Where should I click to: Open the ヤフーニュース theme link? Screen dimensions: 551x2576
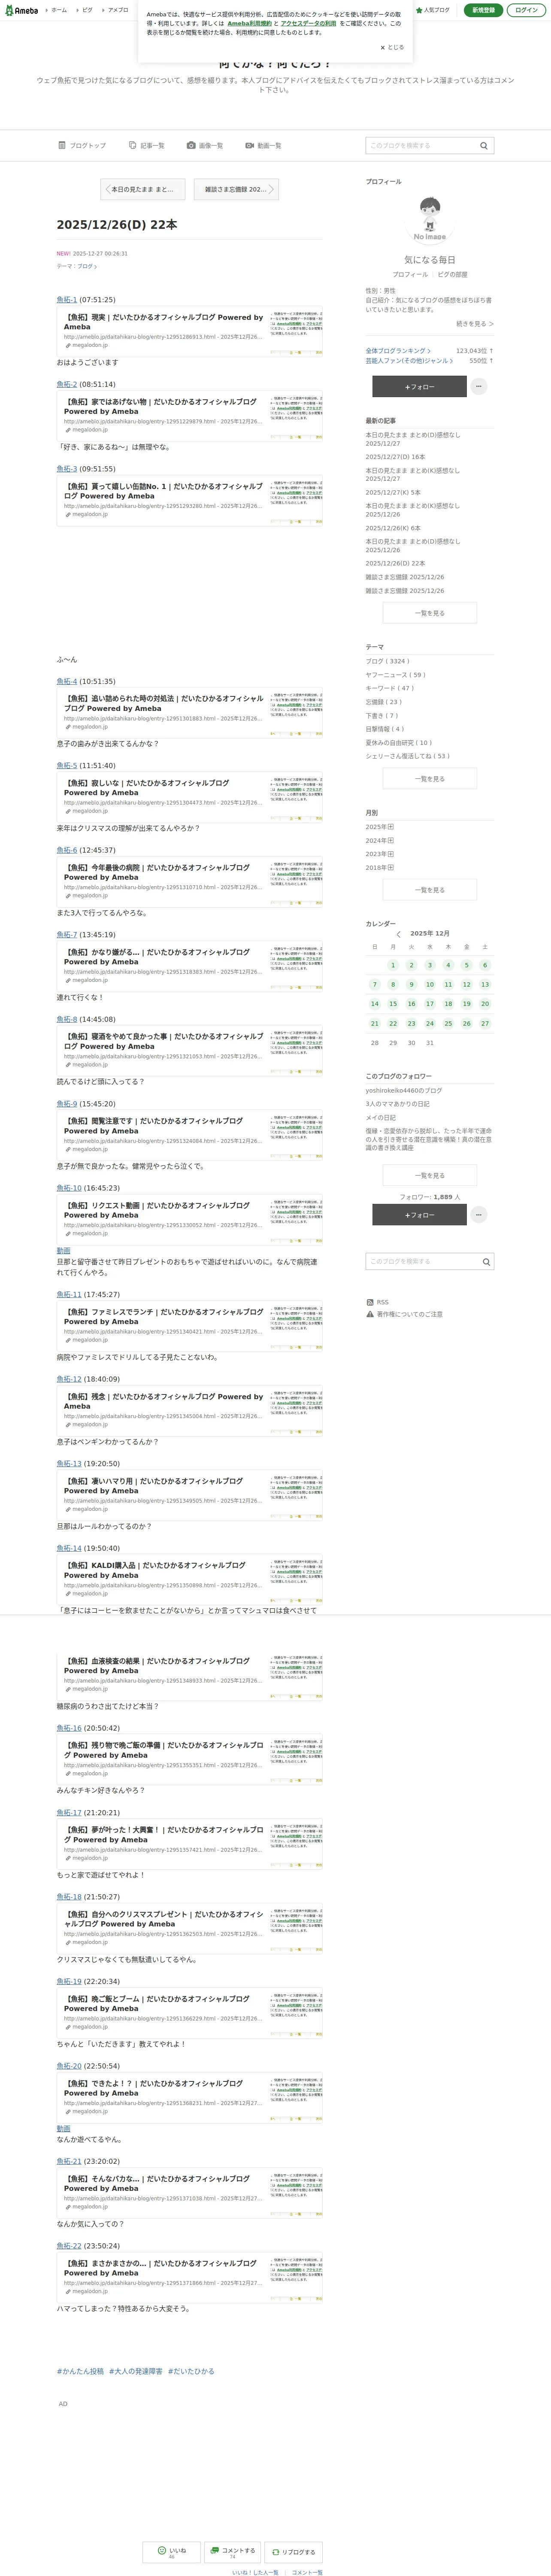[x=395, y=674]
